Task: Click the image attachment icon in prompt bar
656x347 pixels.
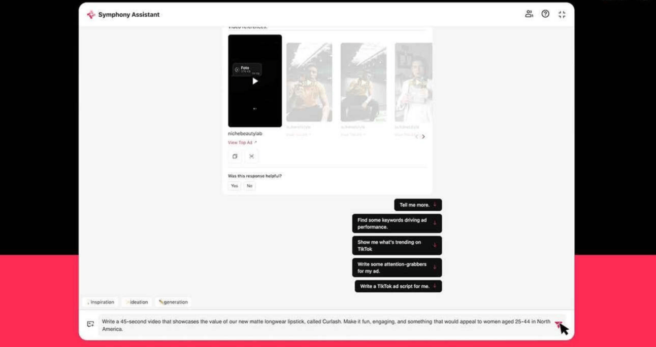Action: 90,324
